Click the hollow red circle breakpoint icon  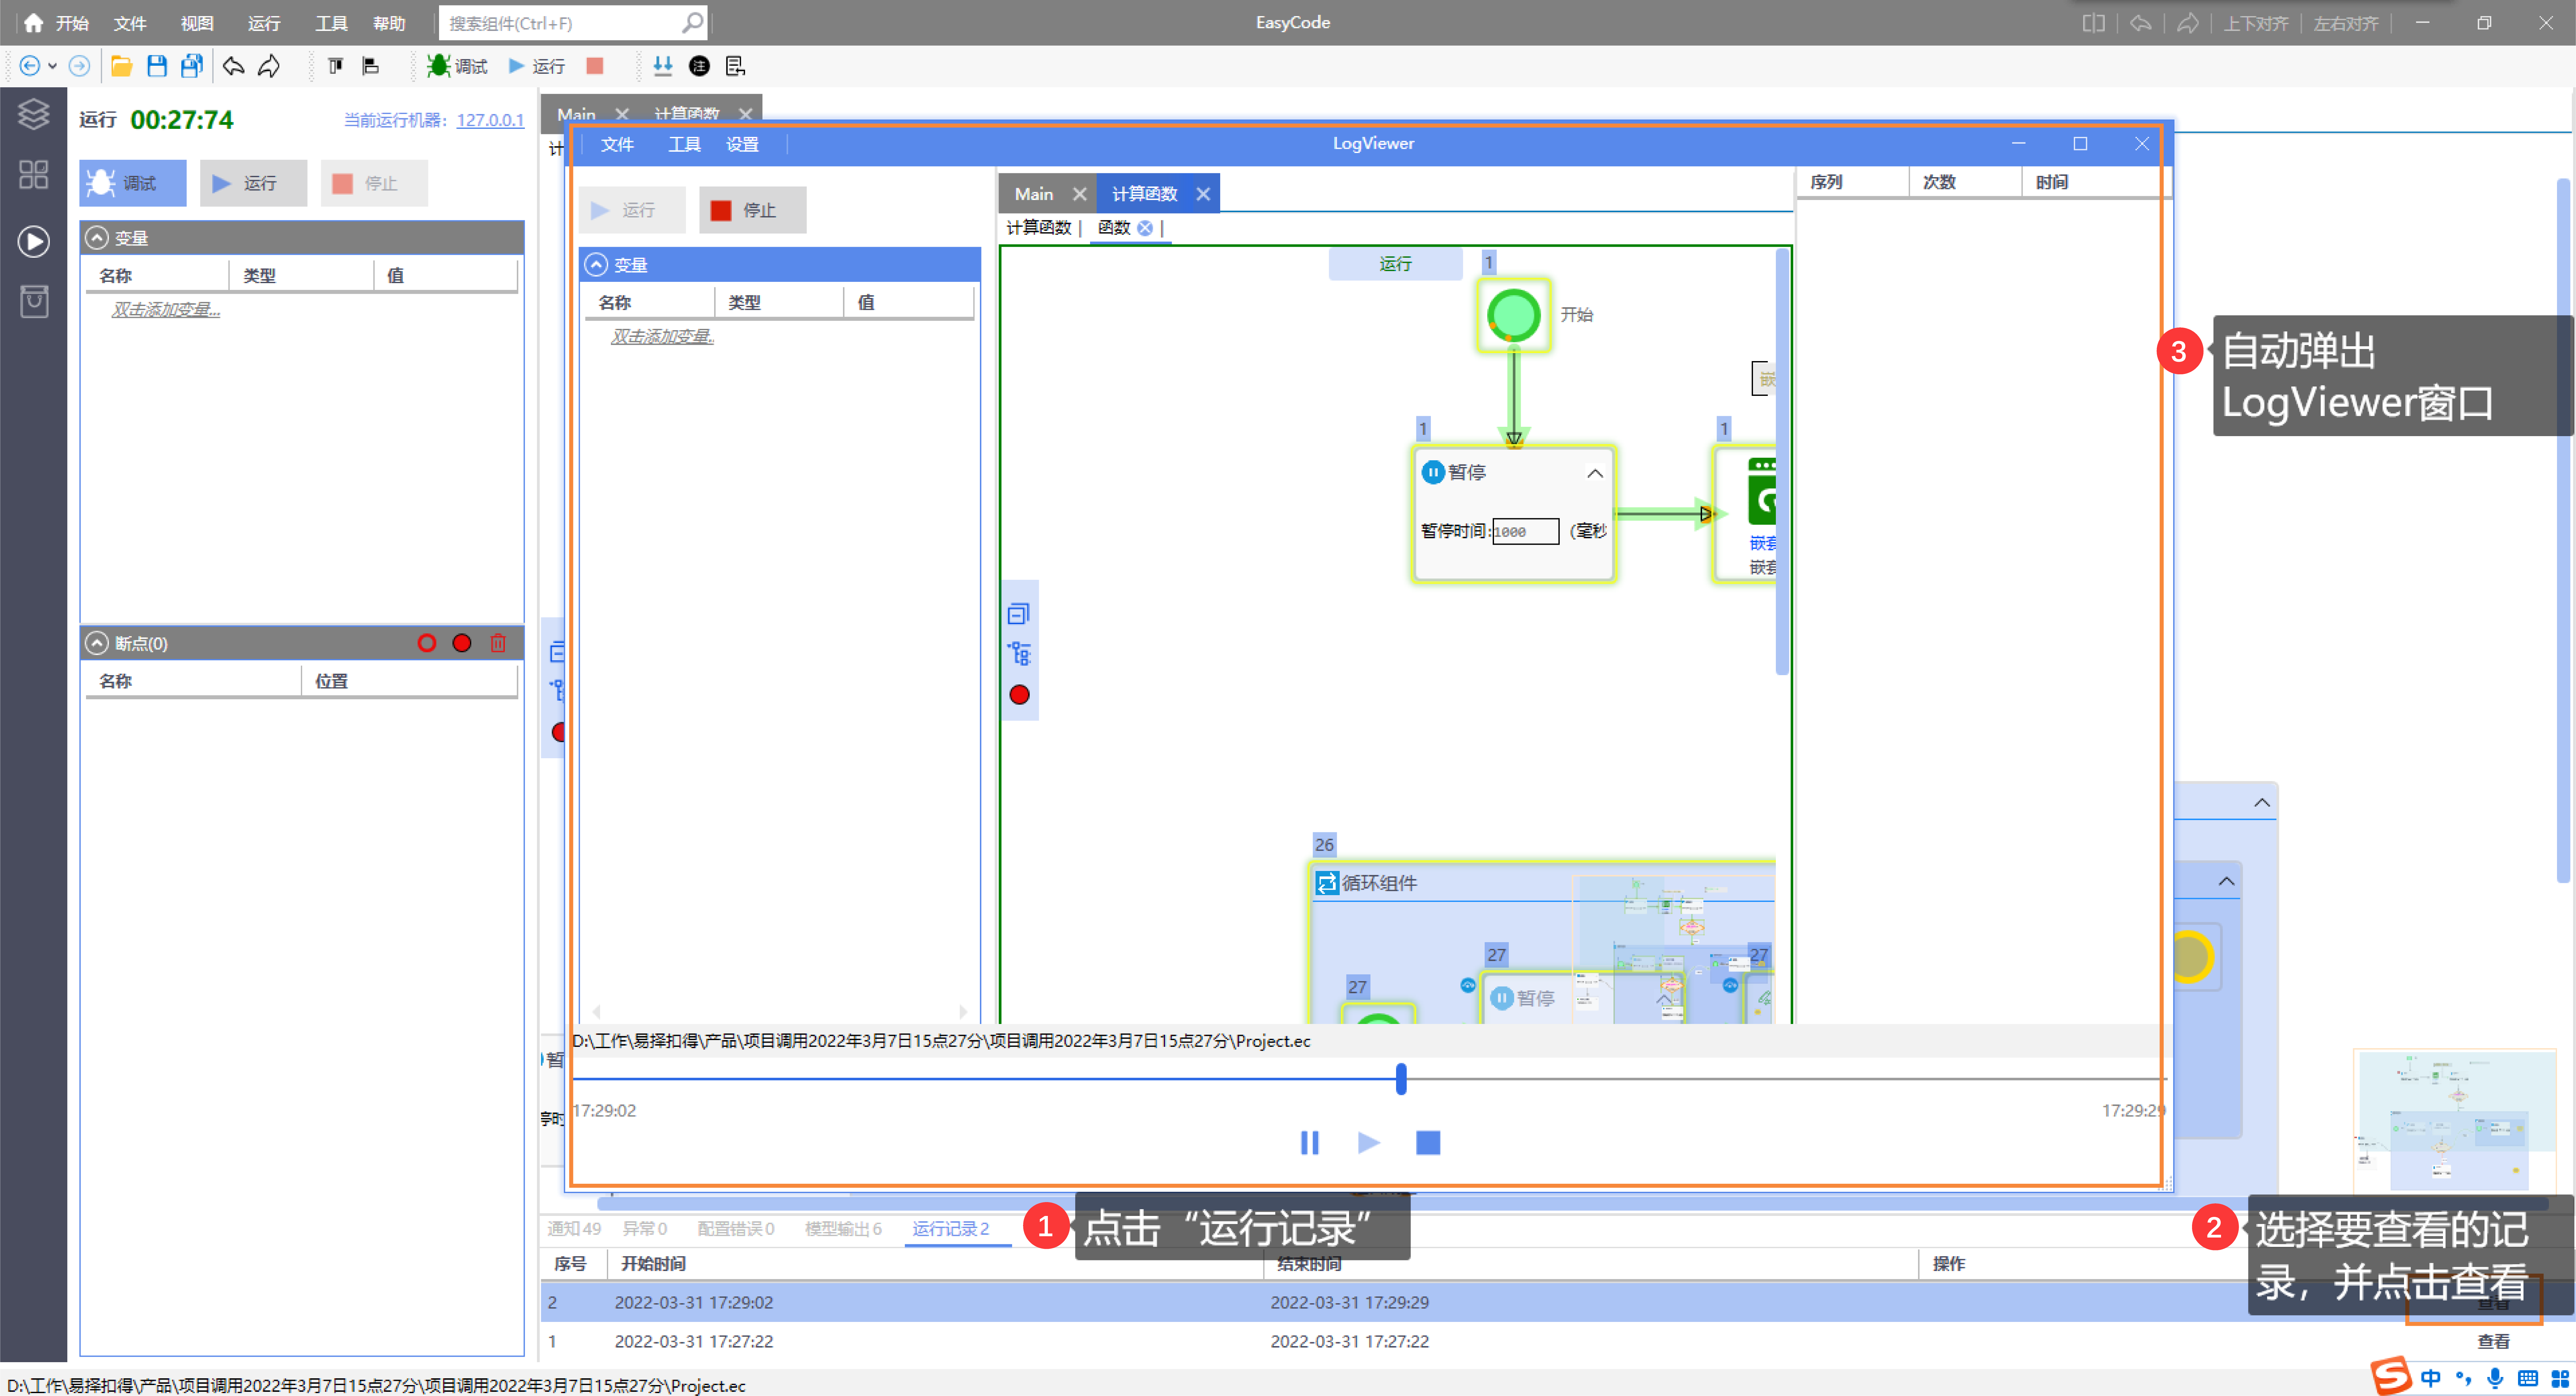[427, 643]
